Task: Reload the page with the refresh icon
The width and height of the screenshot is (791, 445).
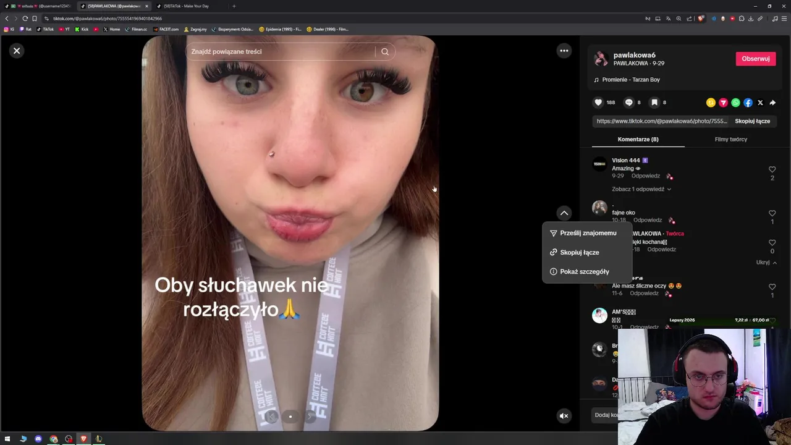Action: point(25,19)
